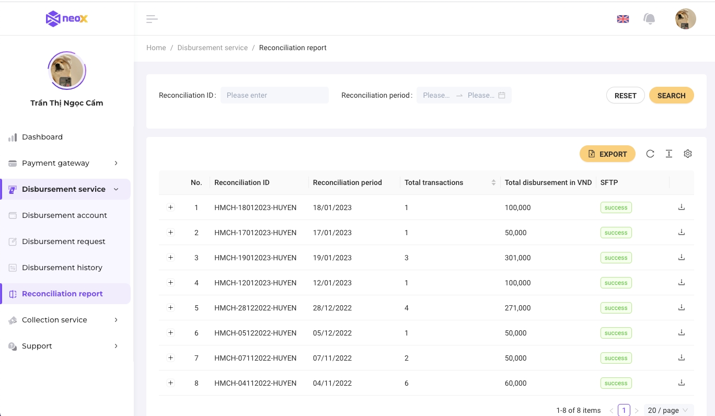Focus the Reconciliation ID input field
This screenshot has height=416, width=715.
[x=274, y=95]
